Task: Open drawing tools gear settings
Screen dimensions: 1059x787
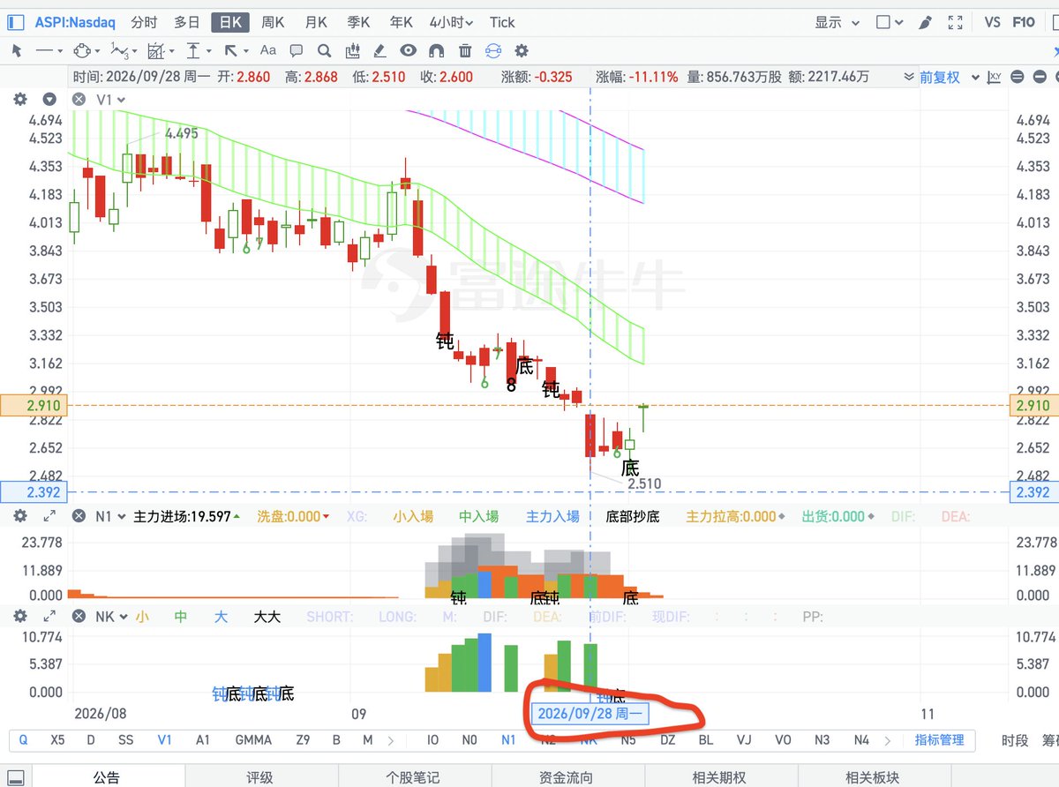Action: (x=522, y=51)
